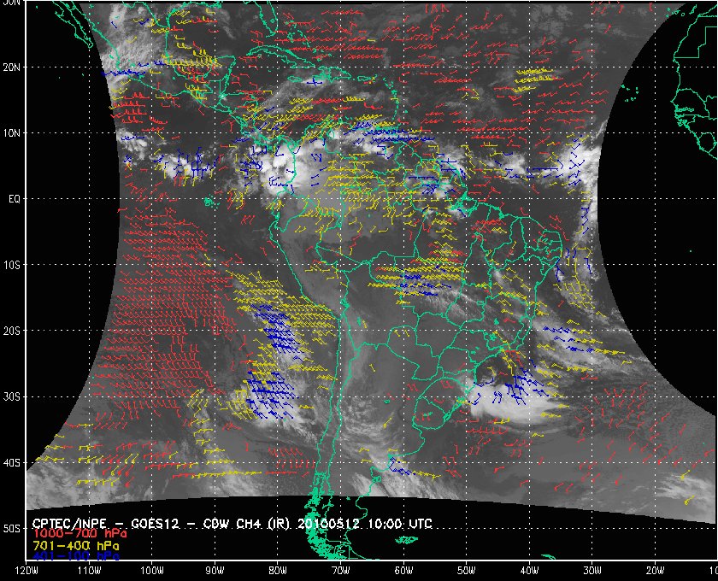Click the 40W longitude axis label
Screen dimensions: 718x581
(528, 571)
